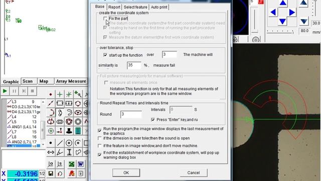The height and width of the screenshot is (181, 321).
Task: Select the black construct line tool
Action: click(60, 143)
